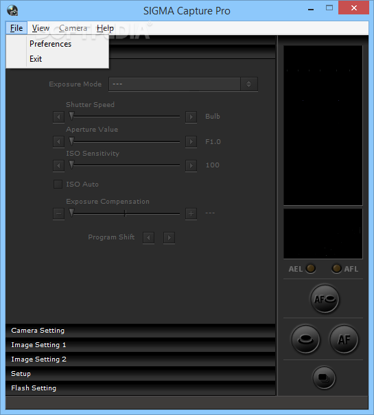Shift program right with Program Shift arrow
Viewport: 374px width, 415px height.
[x=169, y=237]
